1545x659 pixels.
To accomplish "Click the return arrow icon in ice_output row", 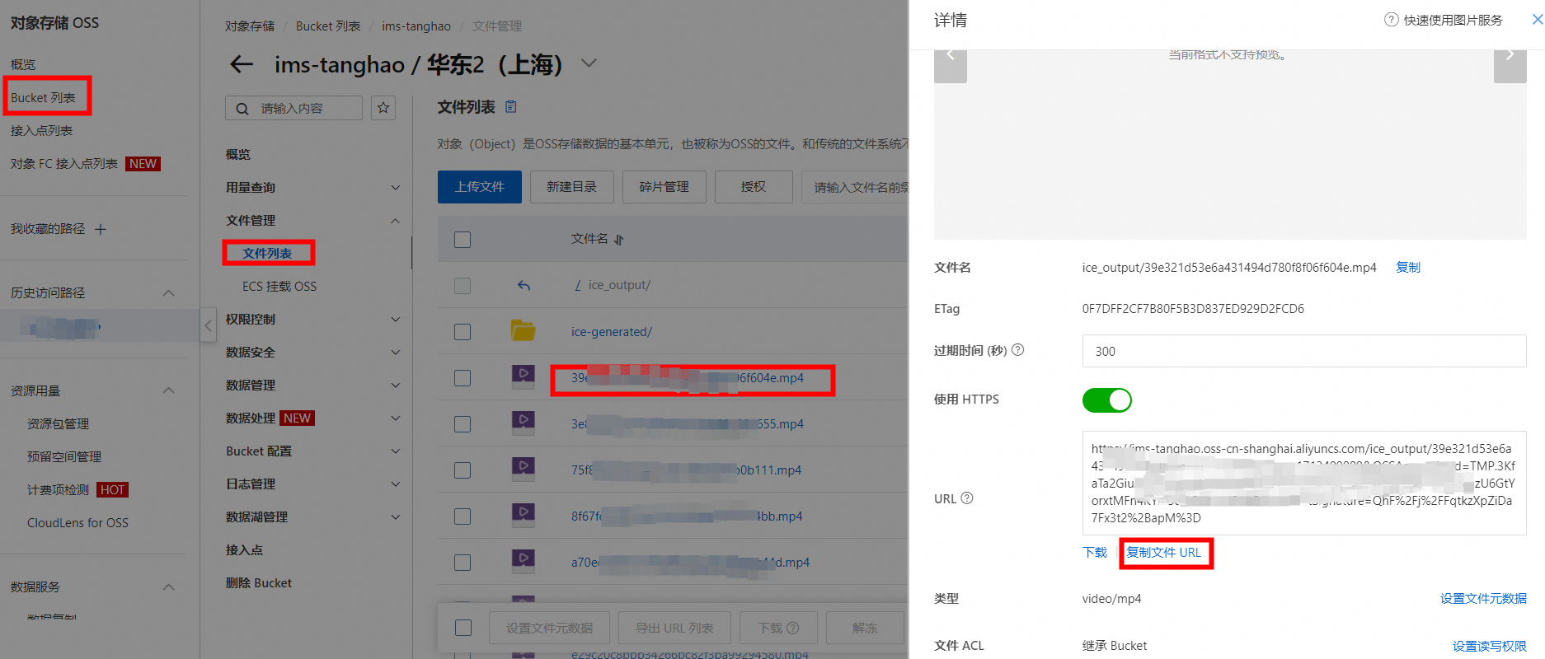I will (524, 285).
